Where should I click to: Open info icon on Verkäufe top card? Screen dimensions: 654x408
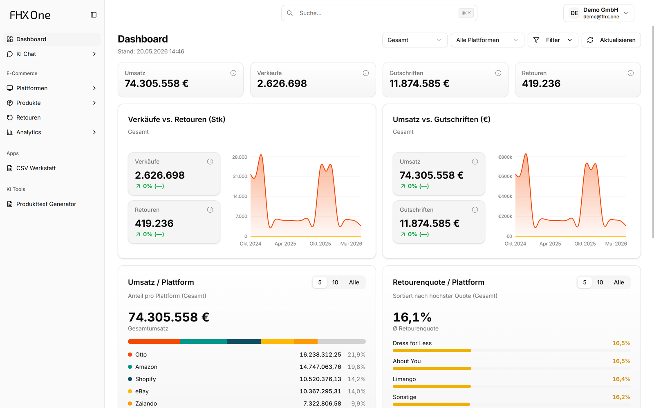(366, 73)
